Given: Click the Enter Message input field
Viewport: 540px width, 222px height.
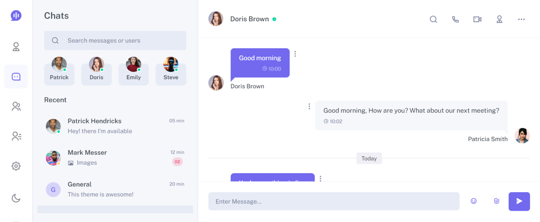Looking at the screenshot, I should (x=334, y=201).
